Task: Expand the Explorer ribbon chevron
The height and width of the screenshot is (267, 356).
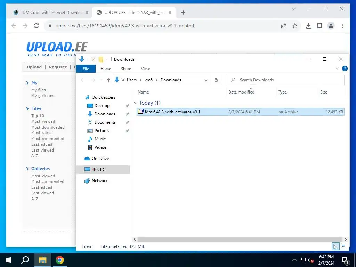Action: pyautogui.click(x=337, y=68)
